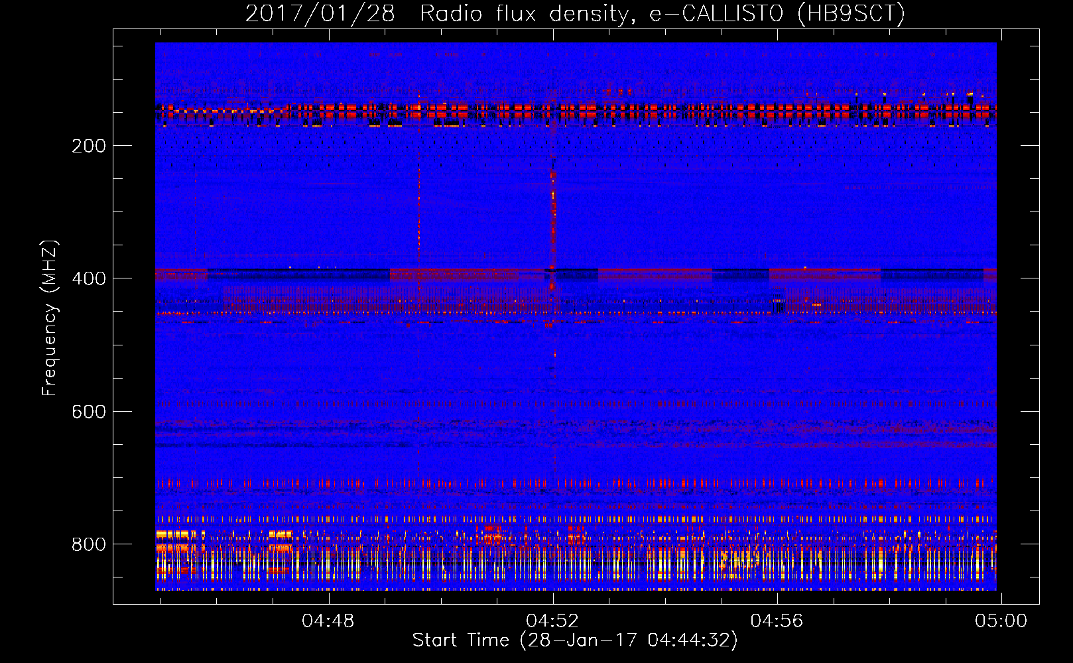Click the vertical burst streak at 04:52 near 300 MHz
Screen dimensions: 1073x663
point(553,212)
